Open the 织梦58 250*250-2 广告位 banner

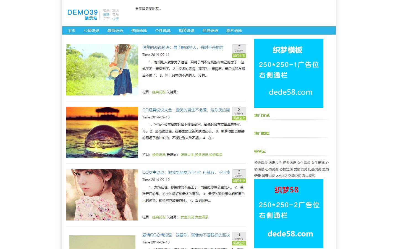tap(289, 214)
